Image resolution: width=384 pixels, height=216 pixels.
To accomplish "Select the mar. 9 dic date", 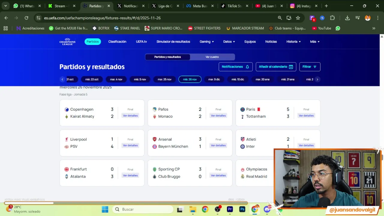I will (x=214, y=79).
